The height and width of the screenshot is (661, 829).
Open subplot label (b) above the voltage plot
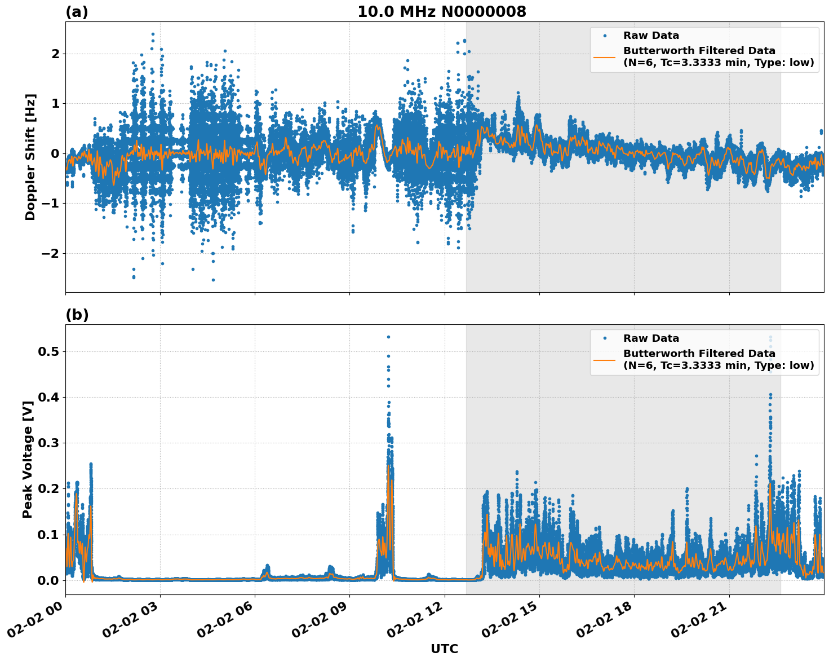click(77, 314)
